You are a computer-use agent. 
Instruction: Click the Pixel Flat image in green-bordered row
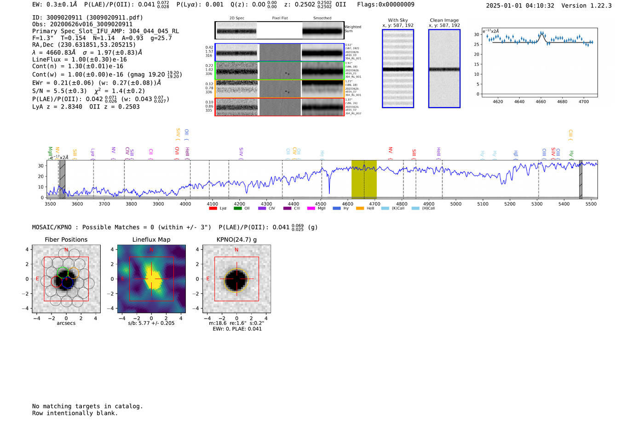click(x=280, y=71)
